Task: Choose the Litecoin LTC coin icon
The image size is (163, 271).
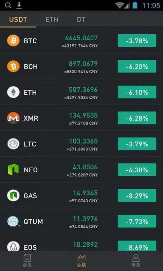Action: pyautogui.click(x=13, y=144)
